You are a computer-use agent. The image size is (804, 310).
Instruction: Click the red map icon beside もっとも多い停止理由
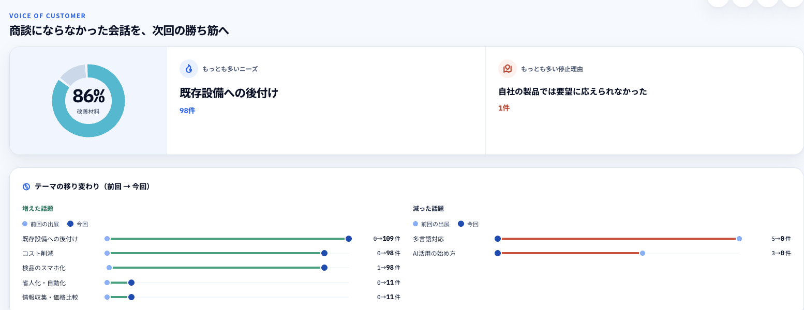[508, 69]
